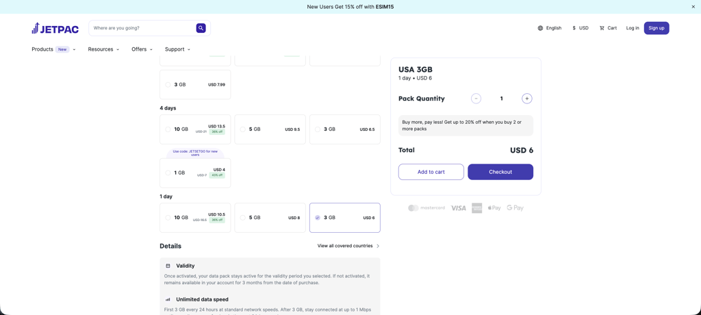Open the Cart icon
The height and width of the screenshot is (315, 701).
click(x=602, y=28)
